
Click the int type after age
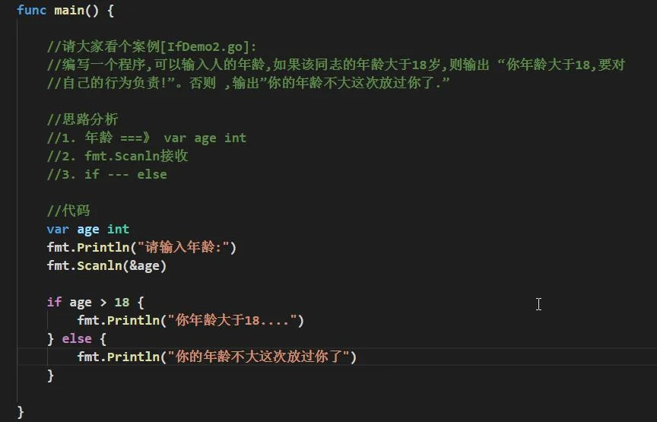pyautogui.click(x=118, y=229)
